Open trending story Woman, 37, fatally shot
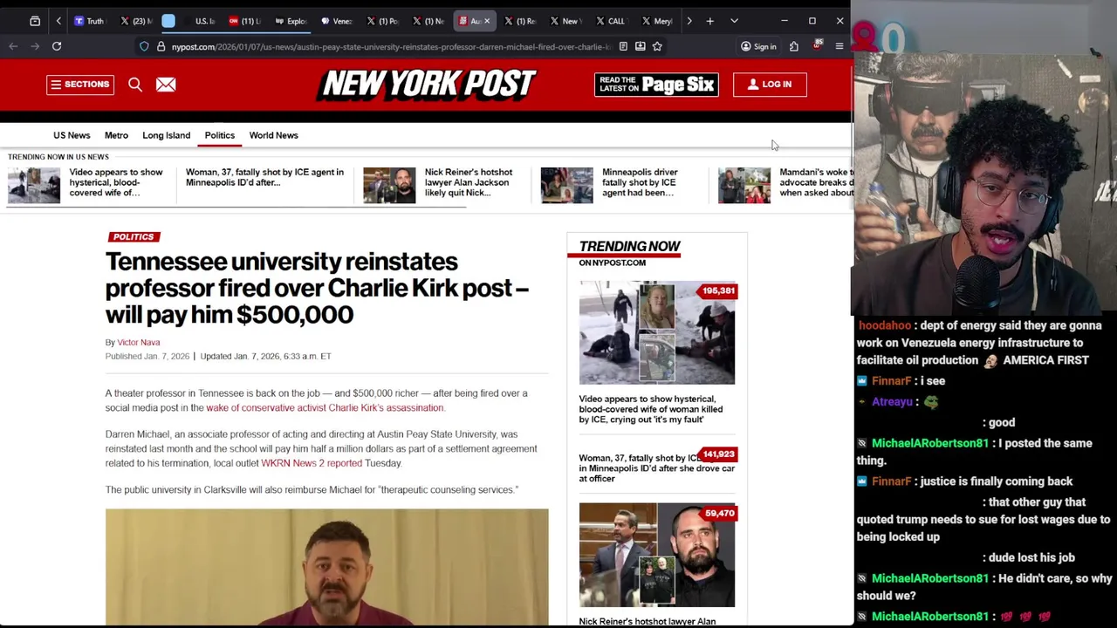Image resolution: width=1117 pixels, height=628 pixels. [x=264, y=177]
